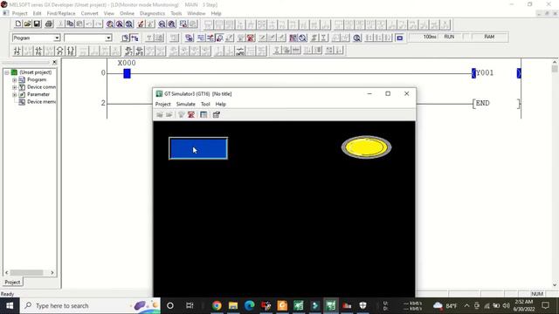Expand the Program tree node
The image size is (559, 314).
point(15,79)
